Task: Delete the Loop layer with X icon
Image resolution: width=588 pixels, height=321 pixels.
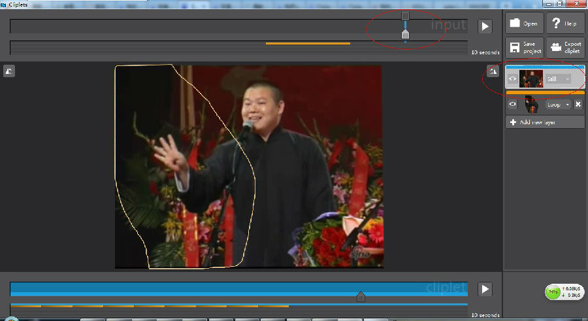Action: (x=578, y=105)
